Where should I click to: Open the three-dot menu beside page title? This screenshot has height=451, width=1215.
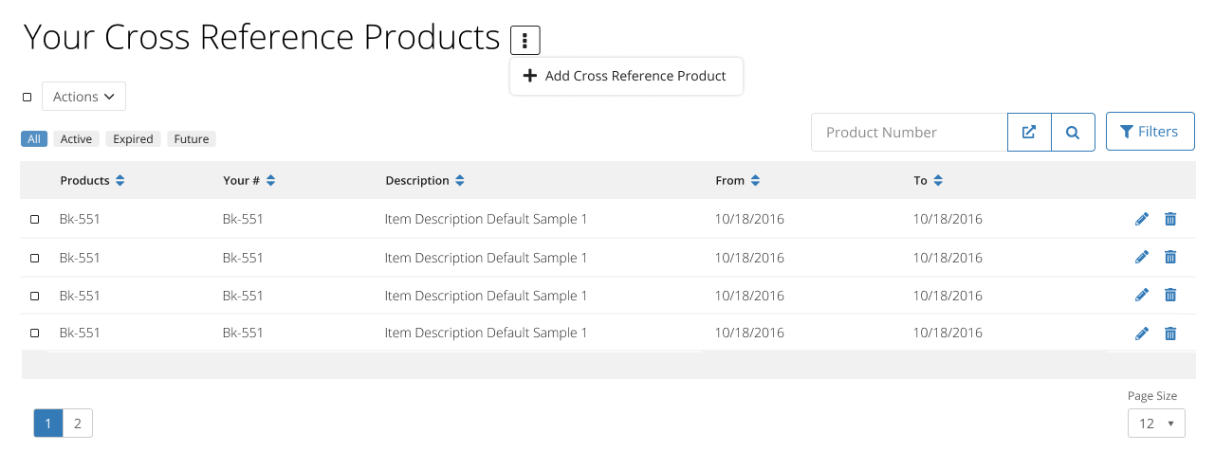(x=525, y=41)
